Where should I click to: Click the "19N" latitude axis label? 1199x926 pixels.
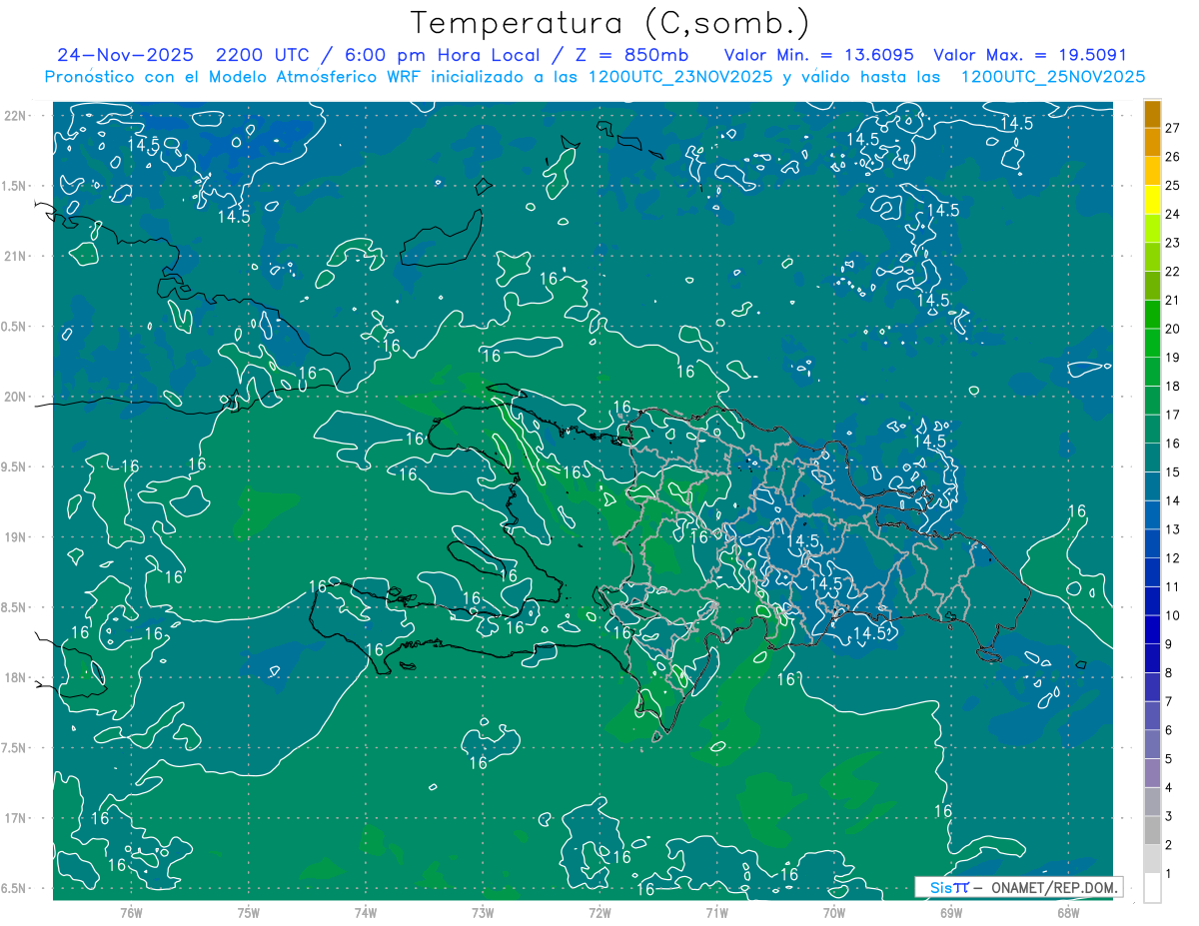coord(16,537)
